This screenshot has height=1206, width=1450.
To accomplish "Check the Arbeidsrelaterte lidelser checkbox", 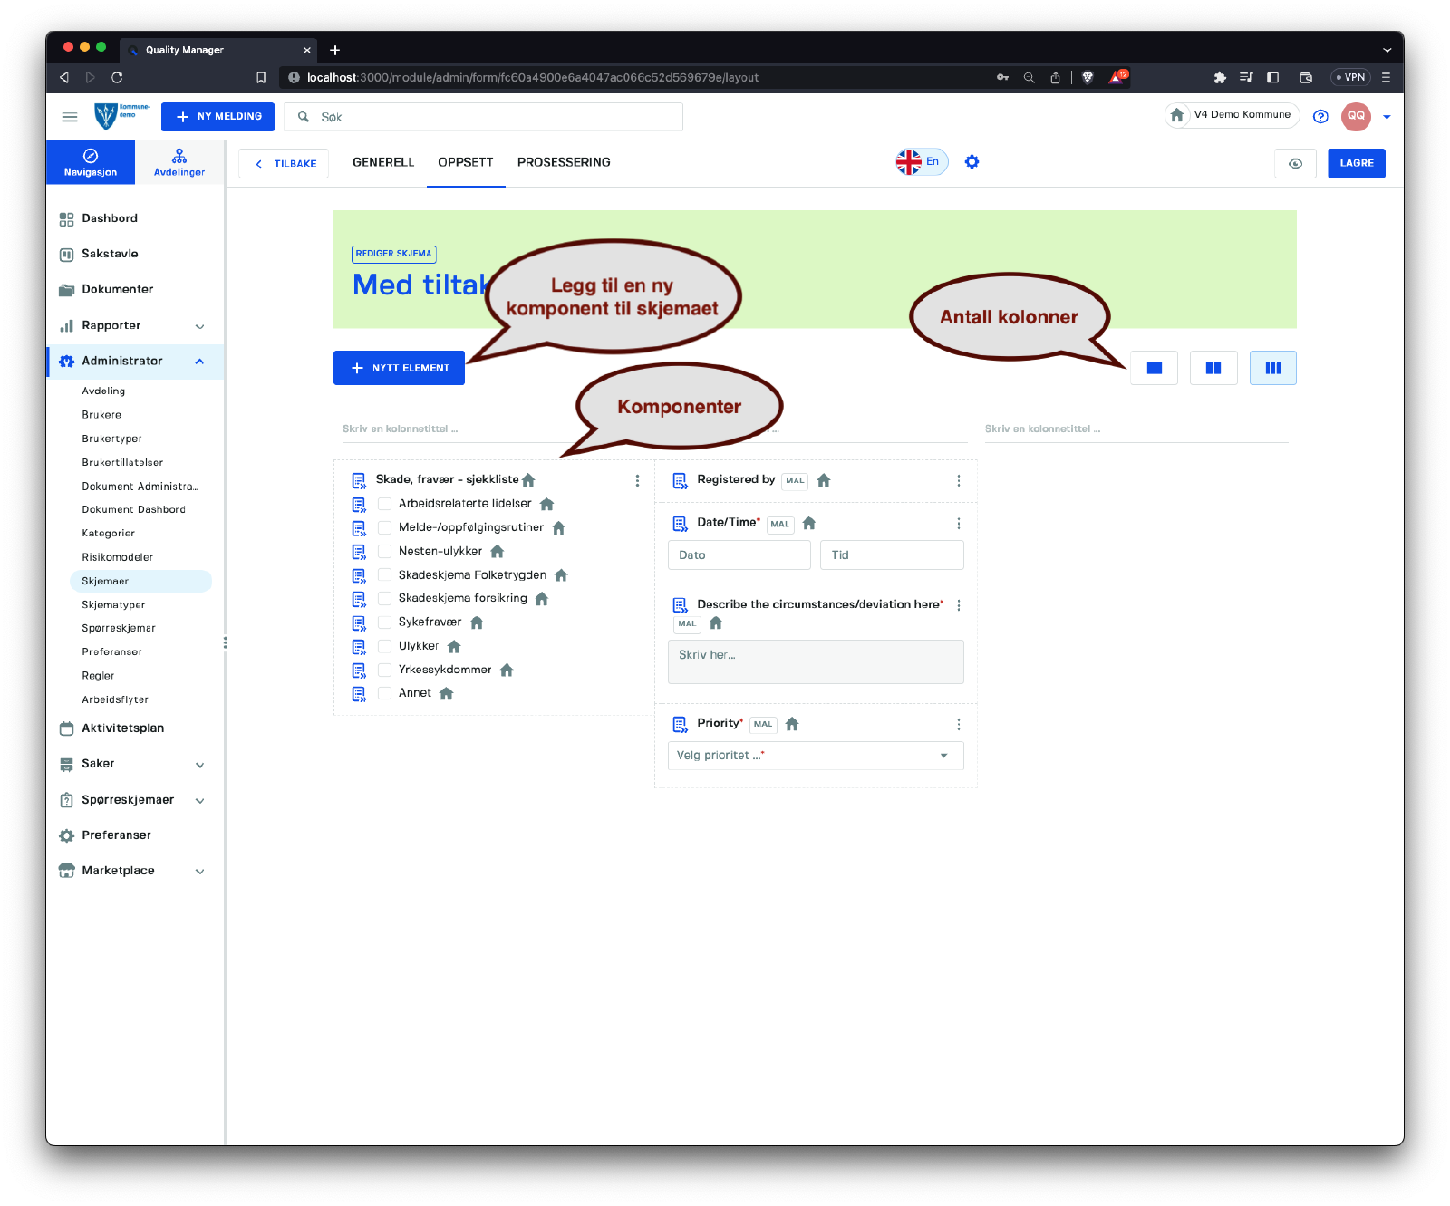I will click(384, 504).
